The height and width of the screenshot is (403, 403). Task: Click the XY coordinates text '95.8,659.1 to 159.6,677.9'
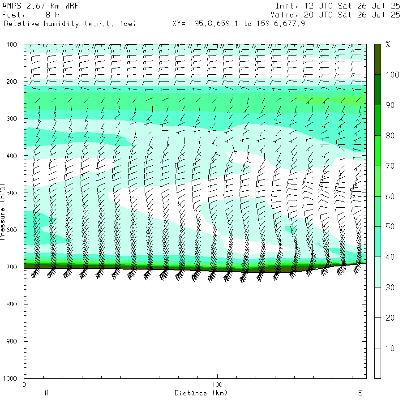click(249, 24)
